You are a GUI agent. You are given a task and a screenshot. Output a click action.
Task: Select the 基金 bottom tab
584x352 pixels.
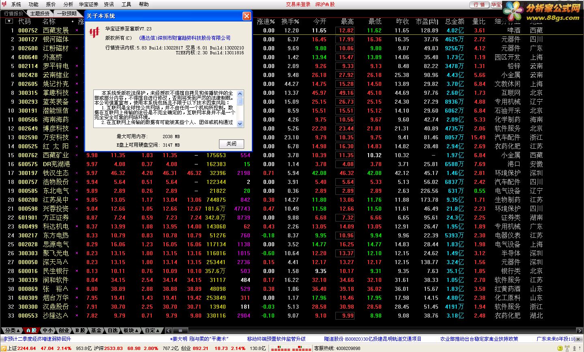point(96,331)
